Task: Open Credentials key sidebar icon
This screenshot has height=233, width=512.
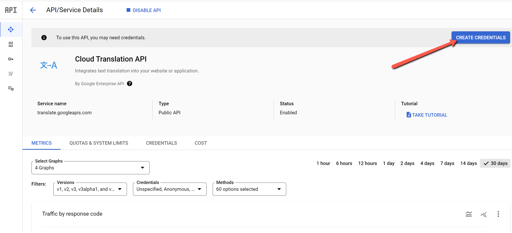Action: (11, 59)
